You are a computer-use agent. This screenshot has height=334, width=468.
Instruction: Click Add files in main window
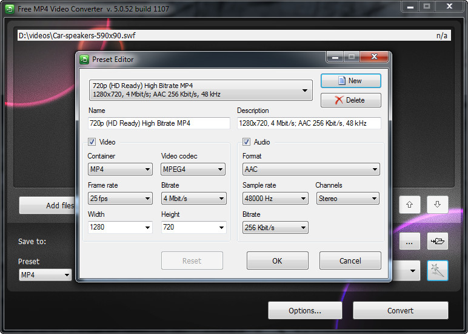coord(47,205)
